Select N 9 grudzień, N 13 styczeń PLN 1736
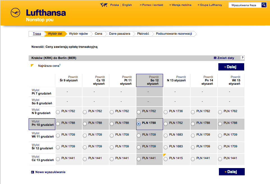270x184 pixels. (x=166, y=112)
